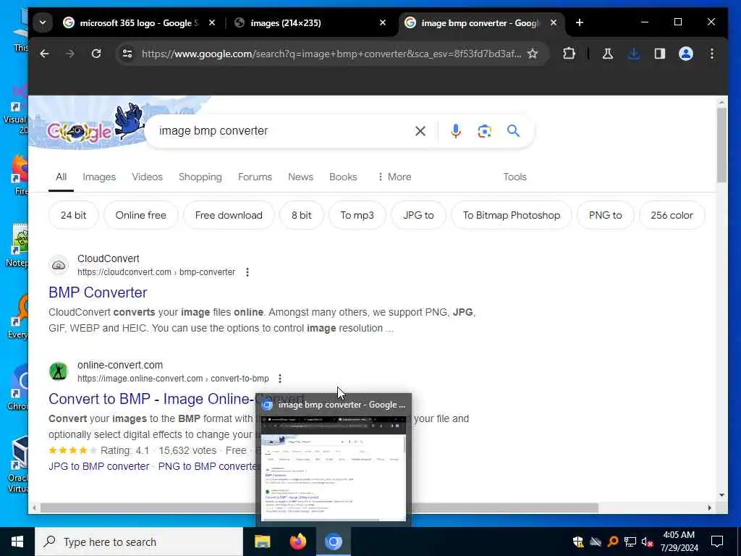Screen dimensions: 741x556
Task: Switch to News results tab
Action: coord(300,177)
